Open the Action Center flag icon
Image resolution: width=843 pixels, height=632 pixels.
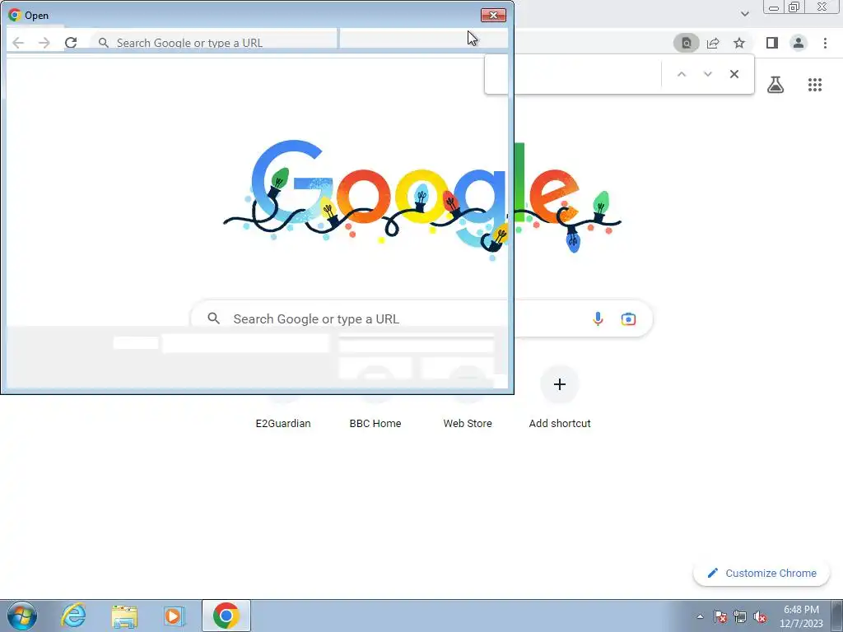(720, 616)
